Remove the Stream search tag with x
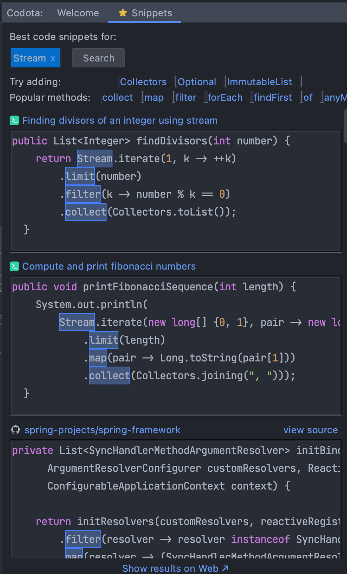Viewport: 347px width, 574px height. 53,59
